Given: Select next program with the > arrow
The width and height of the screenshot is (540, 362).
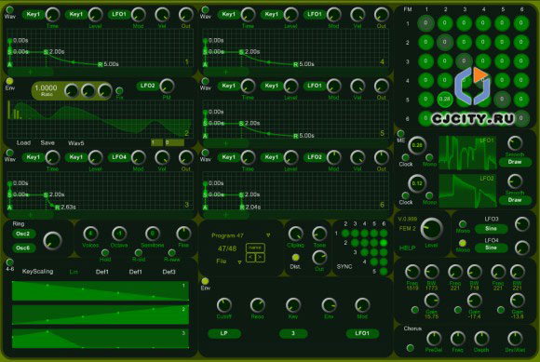Looking at the screenshot, I should click(x=260, y=257).
